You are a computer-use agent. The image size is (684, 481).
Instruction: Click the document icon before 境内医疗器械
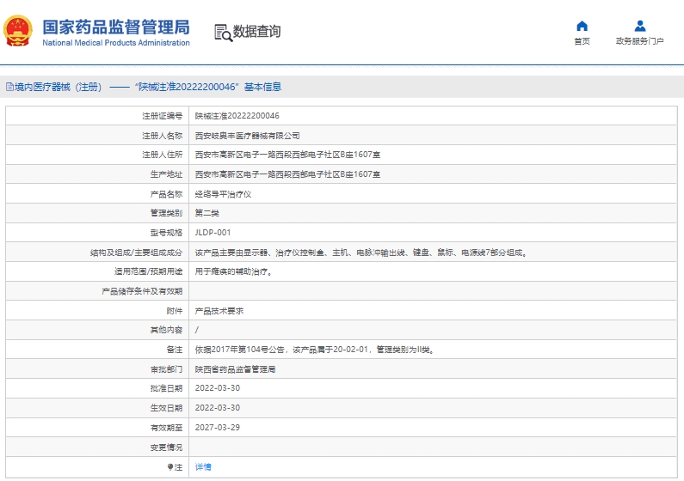tap(9, 87)
